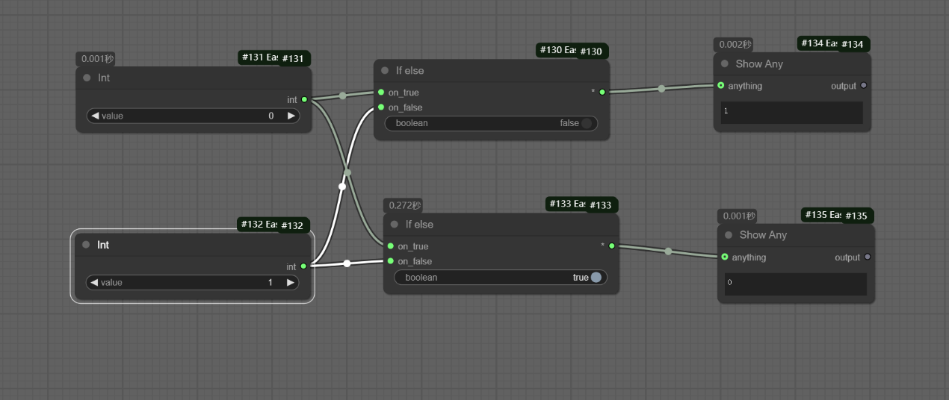Click the Show Any text box displaying 1
This screenshot has height=400, width=949.
[791, 113]
